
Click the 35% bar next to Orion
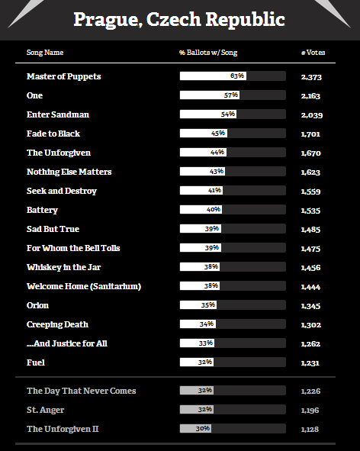pyautogui.click(x=233, y=305)
